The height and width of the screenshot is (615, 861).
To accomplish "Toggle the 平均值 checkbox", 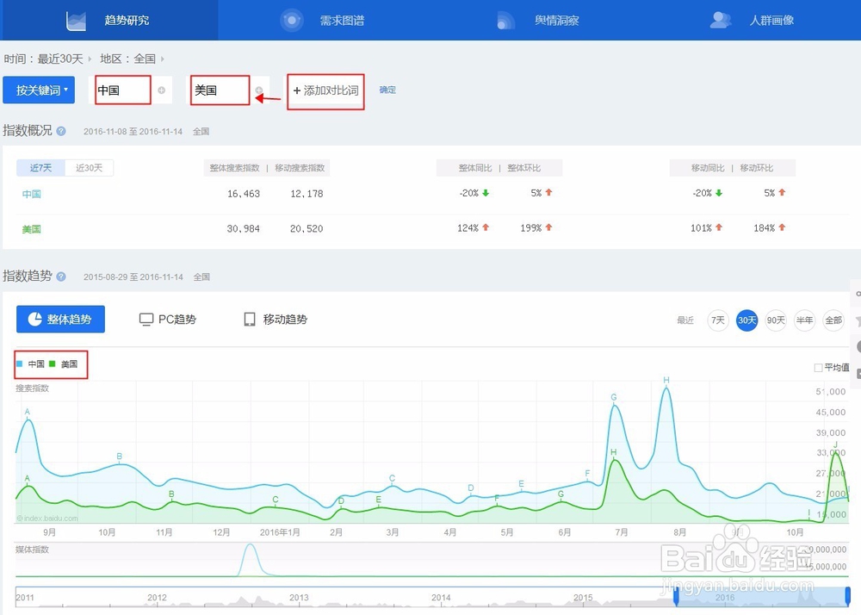I will pyautogui.click(x=818, y=367).
